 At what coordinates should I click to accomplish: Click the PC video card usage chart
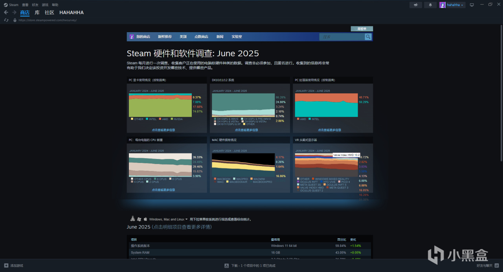coord(160,105)
